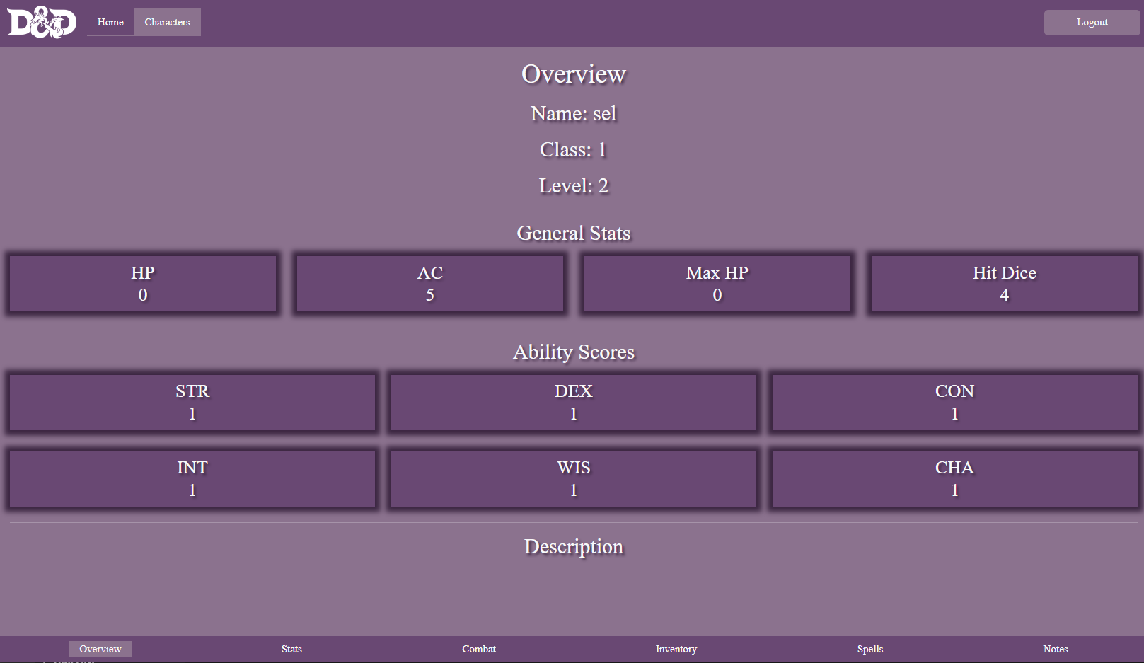The width and height of the screenshot is (1144, 663).
Task: Open the Spells tab
Action: pos(869,649)
